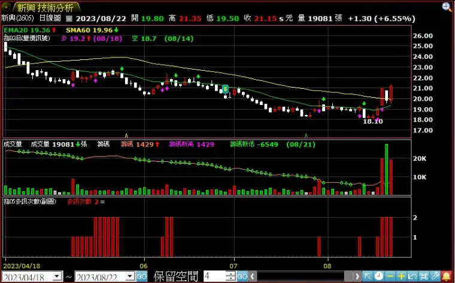
Task: Click the 26.00 price axis label
Action: 423,36
